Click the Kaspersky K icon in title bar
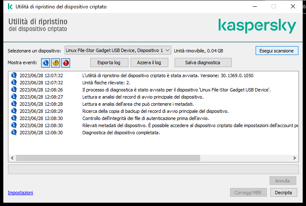306x206 pixels. pyautogui.click(x=10, y=6)
